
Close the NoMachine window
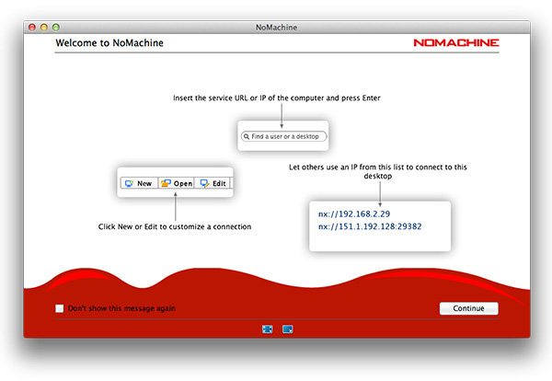32,28
